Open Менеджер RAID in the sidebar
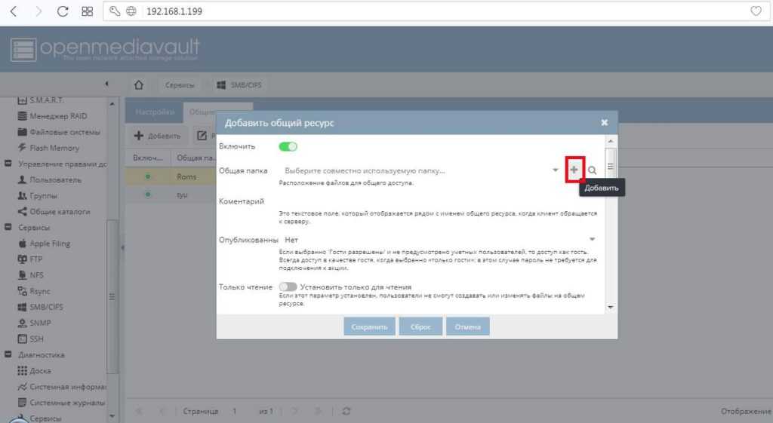The height and width of the screenshot is (423, 773). [x=58, y=116]
